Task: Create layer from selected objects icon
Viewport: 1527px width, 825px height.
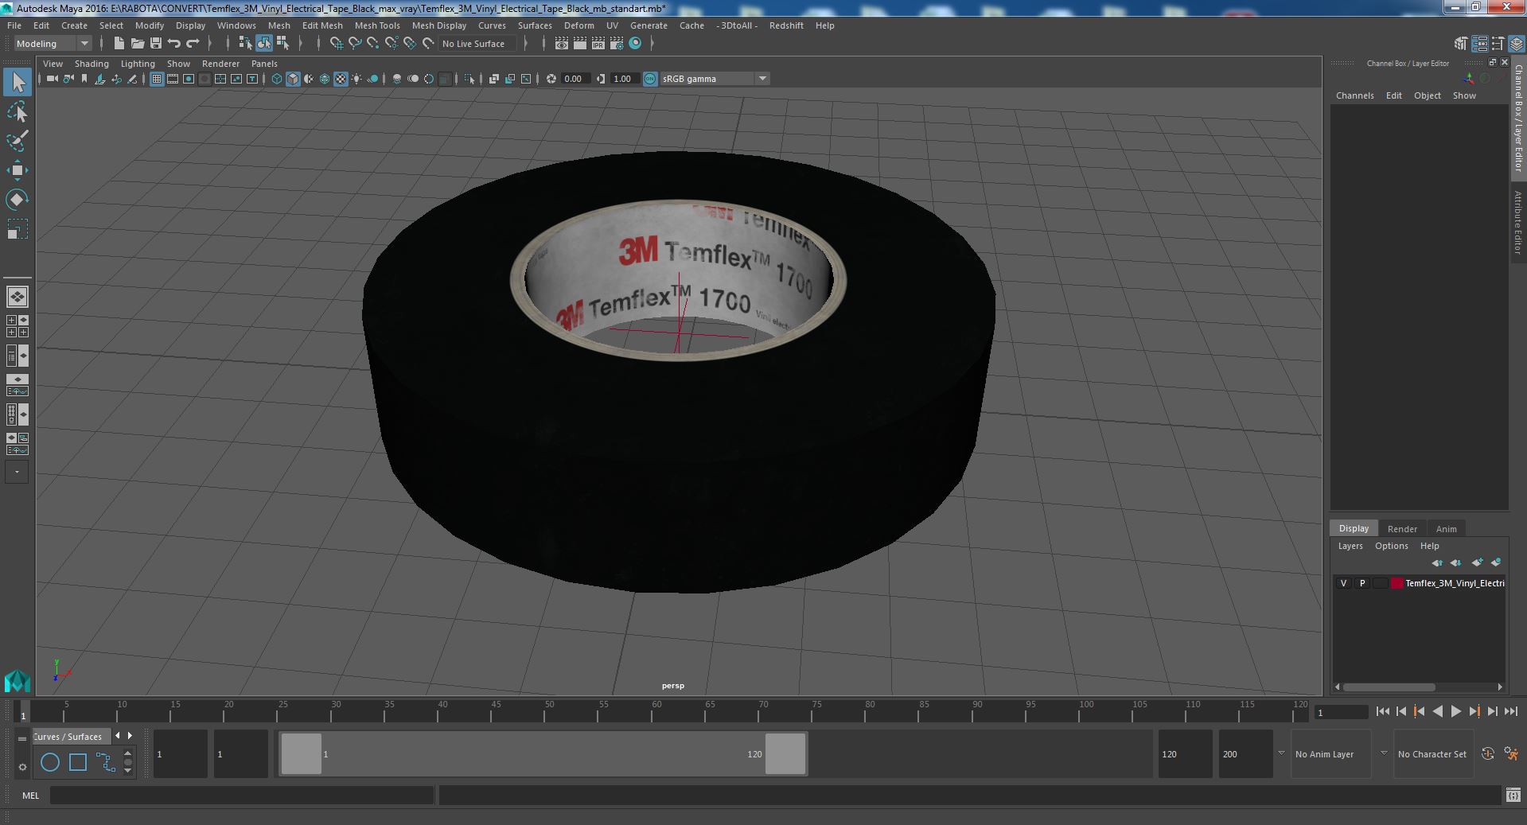Action: (1496, 562)
